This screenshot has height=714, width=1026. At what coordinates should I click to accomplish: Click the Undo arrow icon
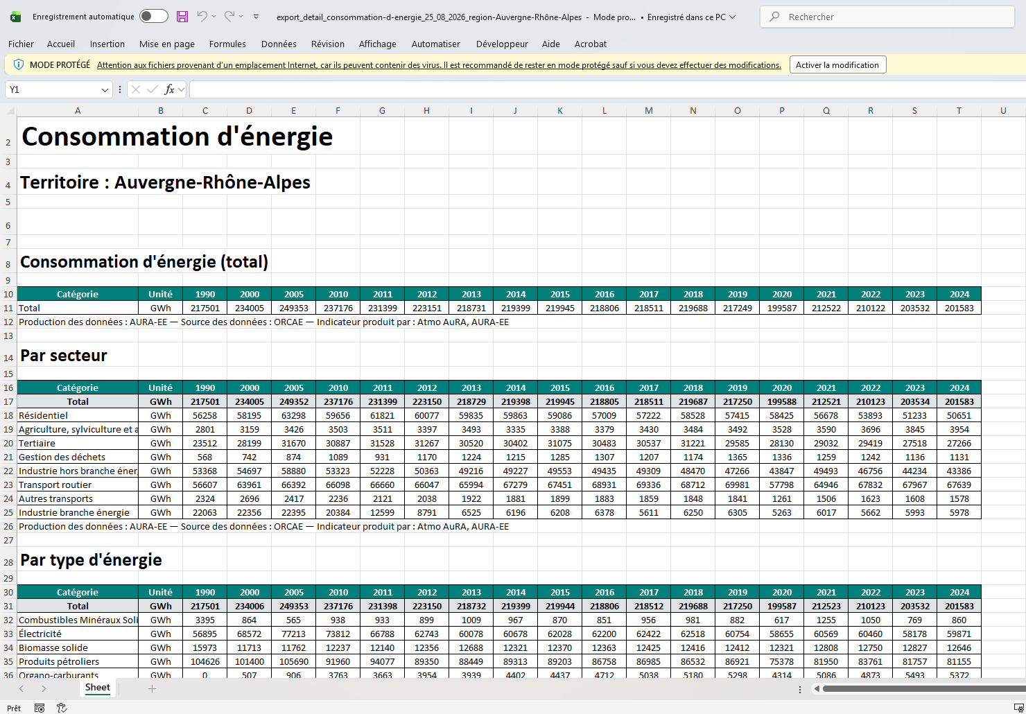(x=202, y=16)
